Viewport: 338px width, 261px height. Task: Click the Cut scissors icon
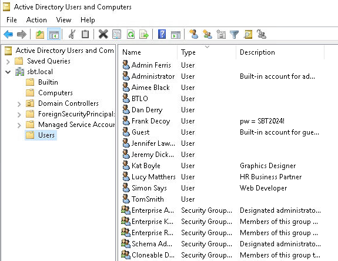(x=72, y=34)
